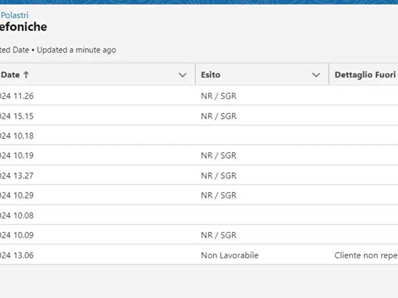This screenshot has height=298, width=398.
Task: Select date cell ending 10.09
Action: [x=16, y=235]
